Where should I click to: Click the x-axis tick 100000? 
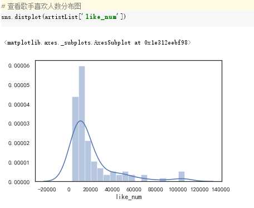[x=178, y=190]
